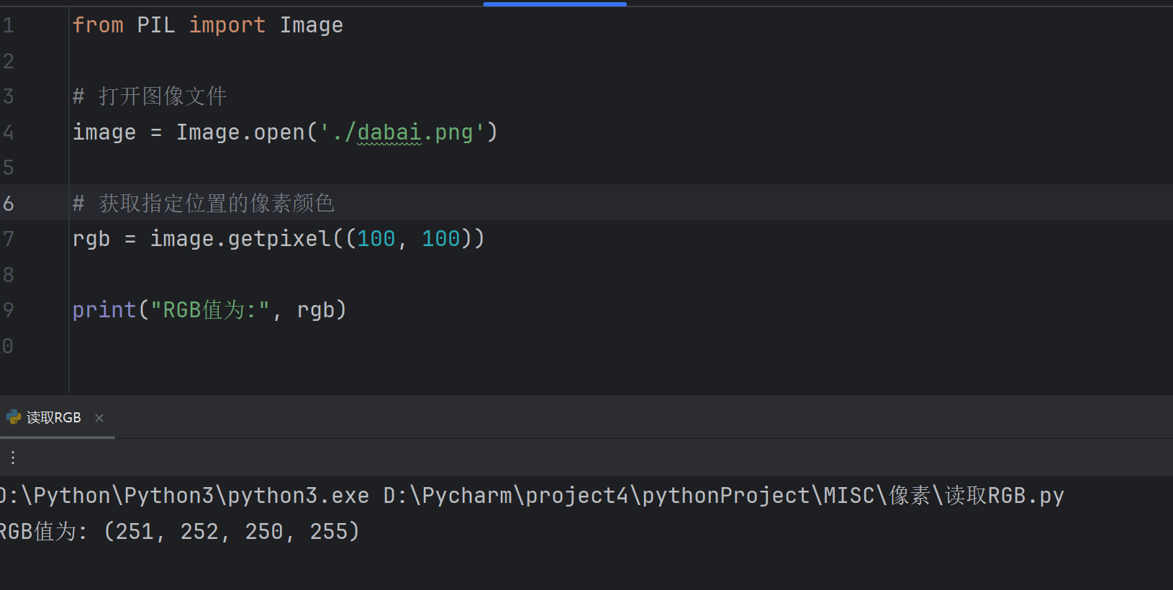Screen dimensions: 1173x590
Task: Click line number 7 in the gutter
Action: (x=9, y=239)
